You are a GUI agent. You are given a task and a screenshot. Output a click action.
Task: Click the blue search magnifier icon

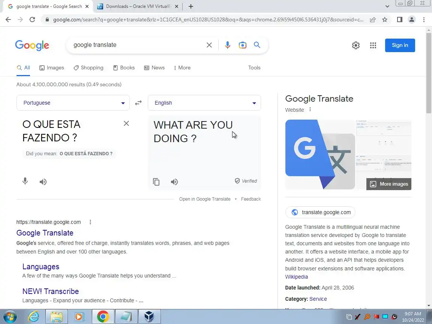coord(257,45)
